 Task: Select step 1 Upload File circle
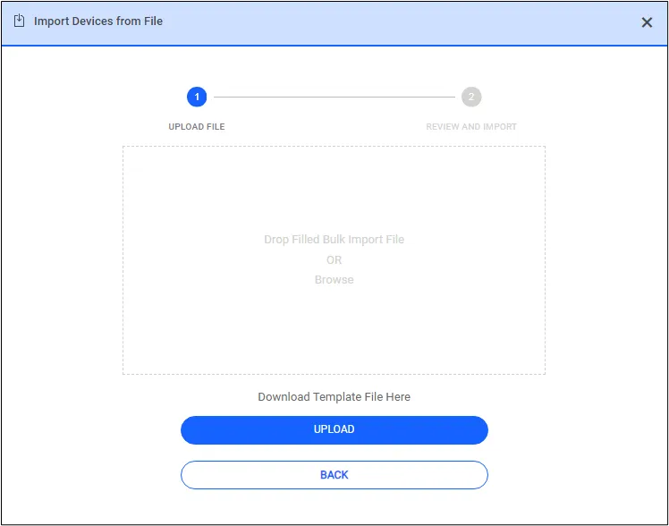197,97
